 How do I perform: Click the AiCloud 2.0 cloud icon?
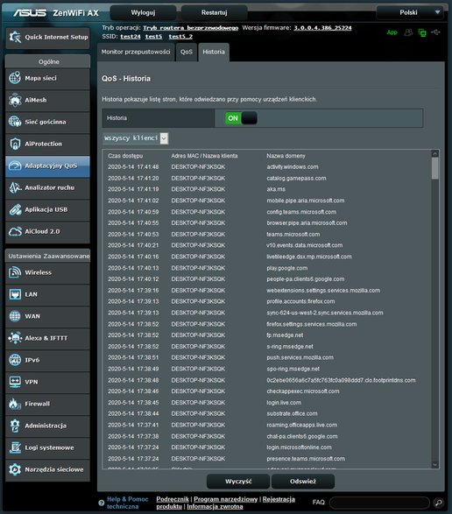15,231
